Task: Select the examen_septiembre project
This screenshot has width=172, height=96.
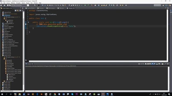Action: (9, 27)
